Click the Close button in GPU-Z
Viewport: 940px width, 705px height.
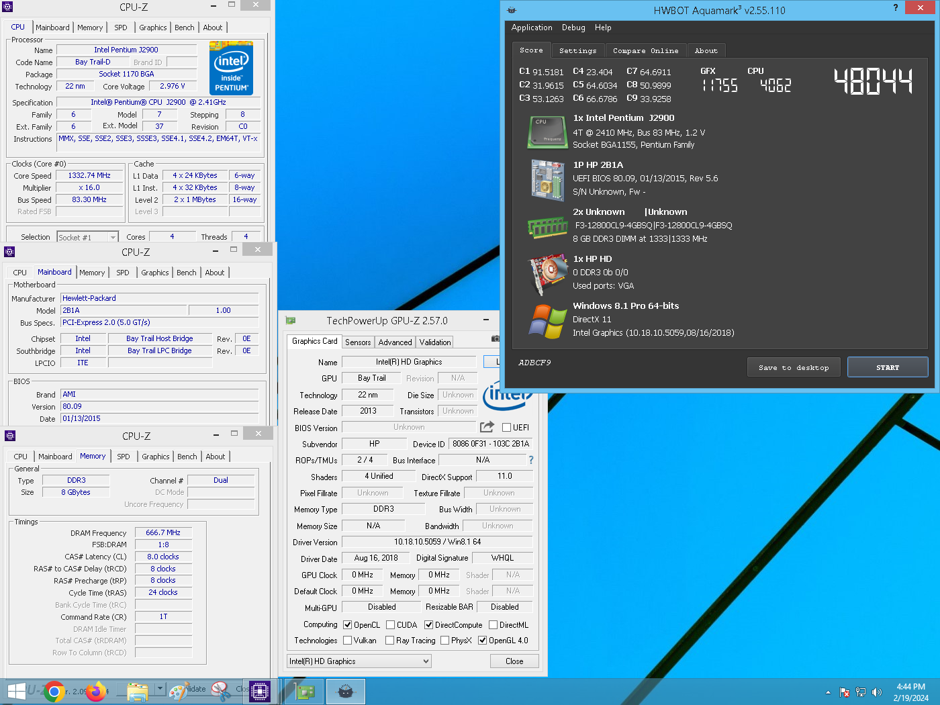pyautogui.click(x=514, y=661)
